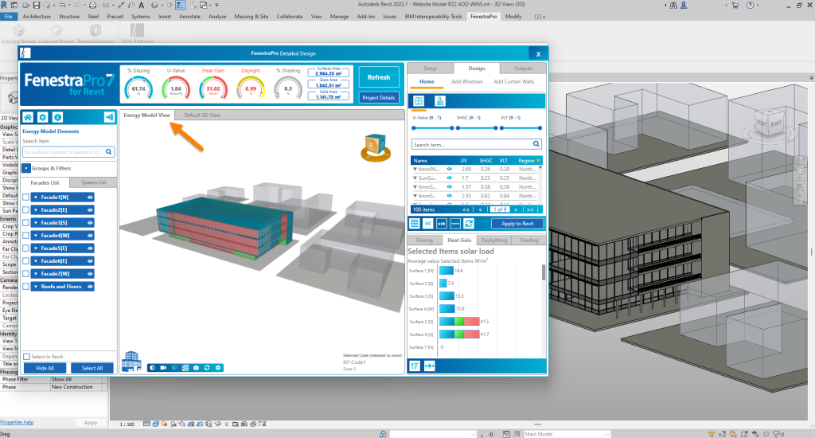Expand the Facade1[N] group arrow
This screenshot has width=815, height=438.
pos(35,197)
